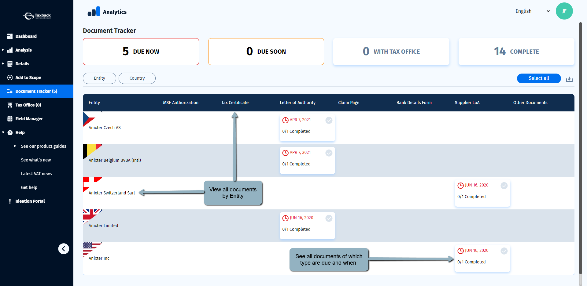Click Anixter Inc entity name
The height and width of the screenshot is (286, 587).
[x=99, y=258]
